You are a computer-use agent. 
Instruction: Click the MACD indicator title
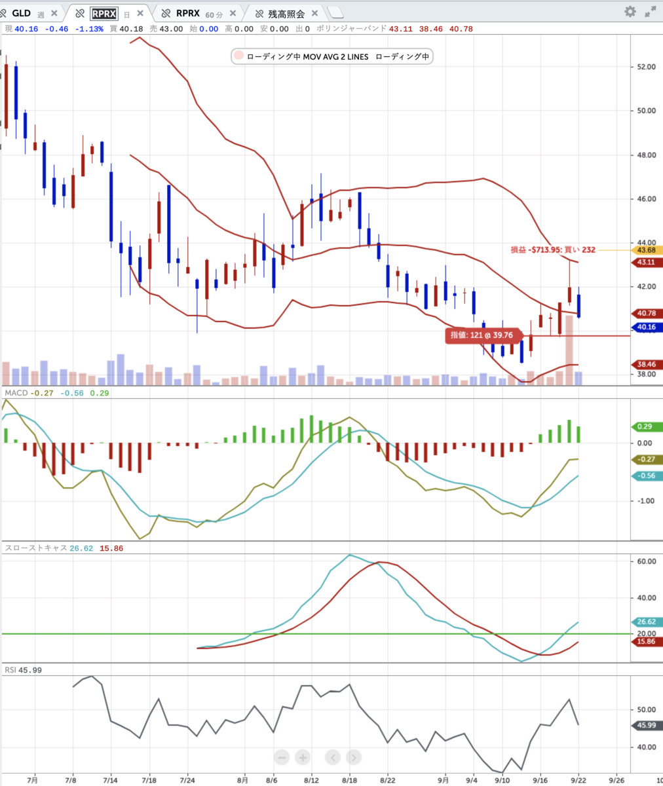(15, 392)
